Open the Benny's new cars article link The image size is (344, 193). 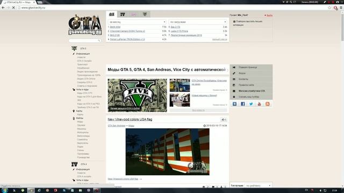(204, 95)
